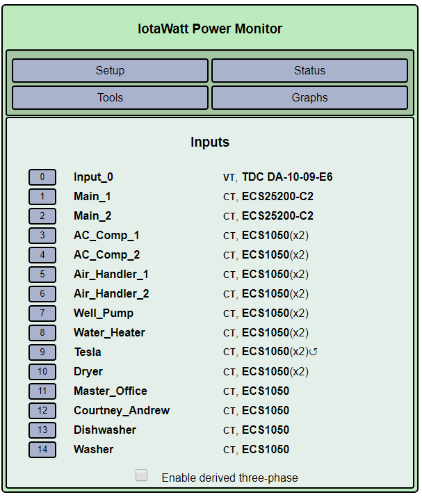The image size is (422, 497).
Task: Select the Tesla name text
Action: (88, 352)
